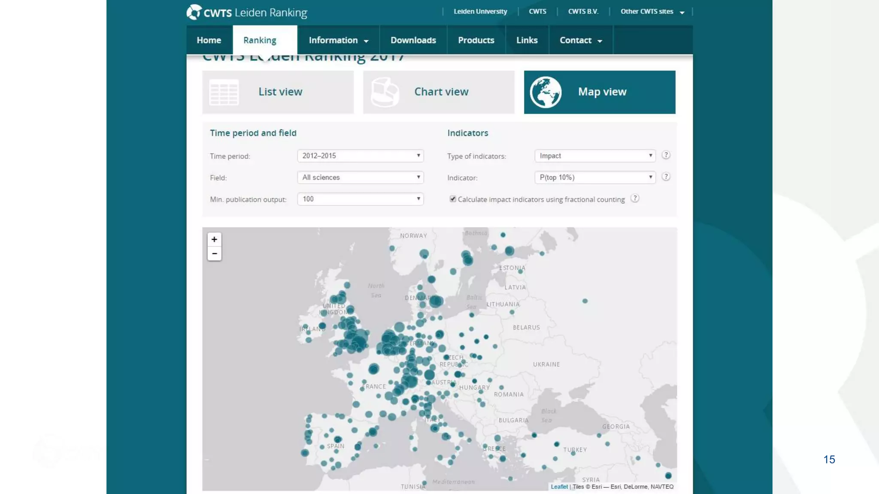This screenshot has height=494, width=879.
Task: Expand the Field dropdown showing All sciences
Action: (360, 178)
